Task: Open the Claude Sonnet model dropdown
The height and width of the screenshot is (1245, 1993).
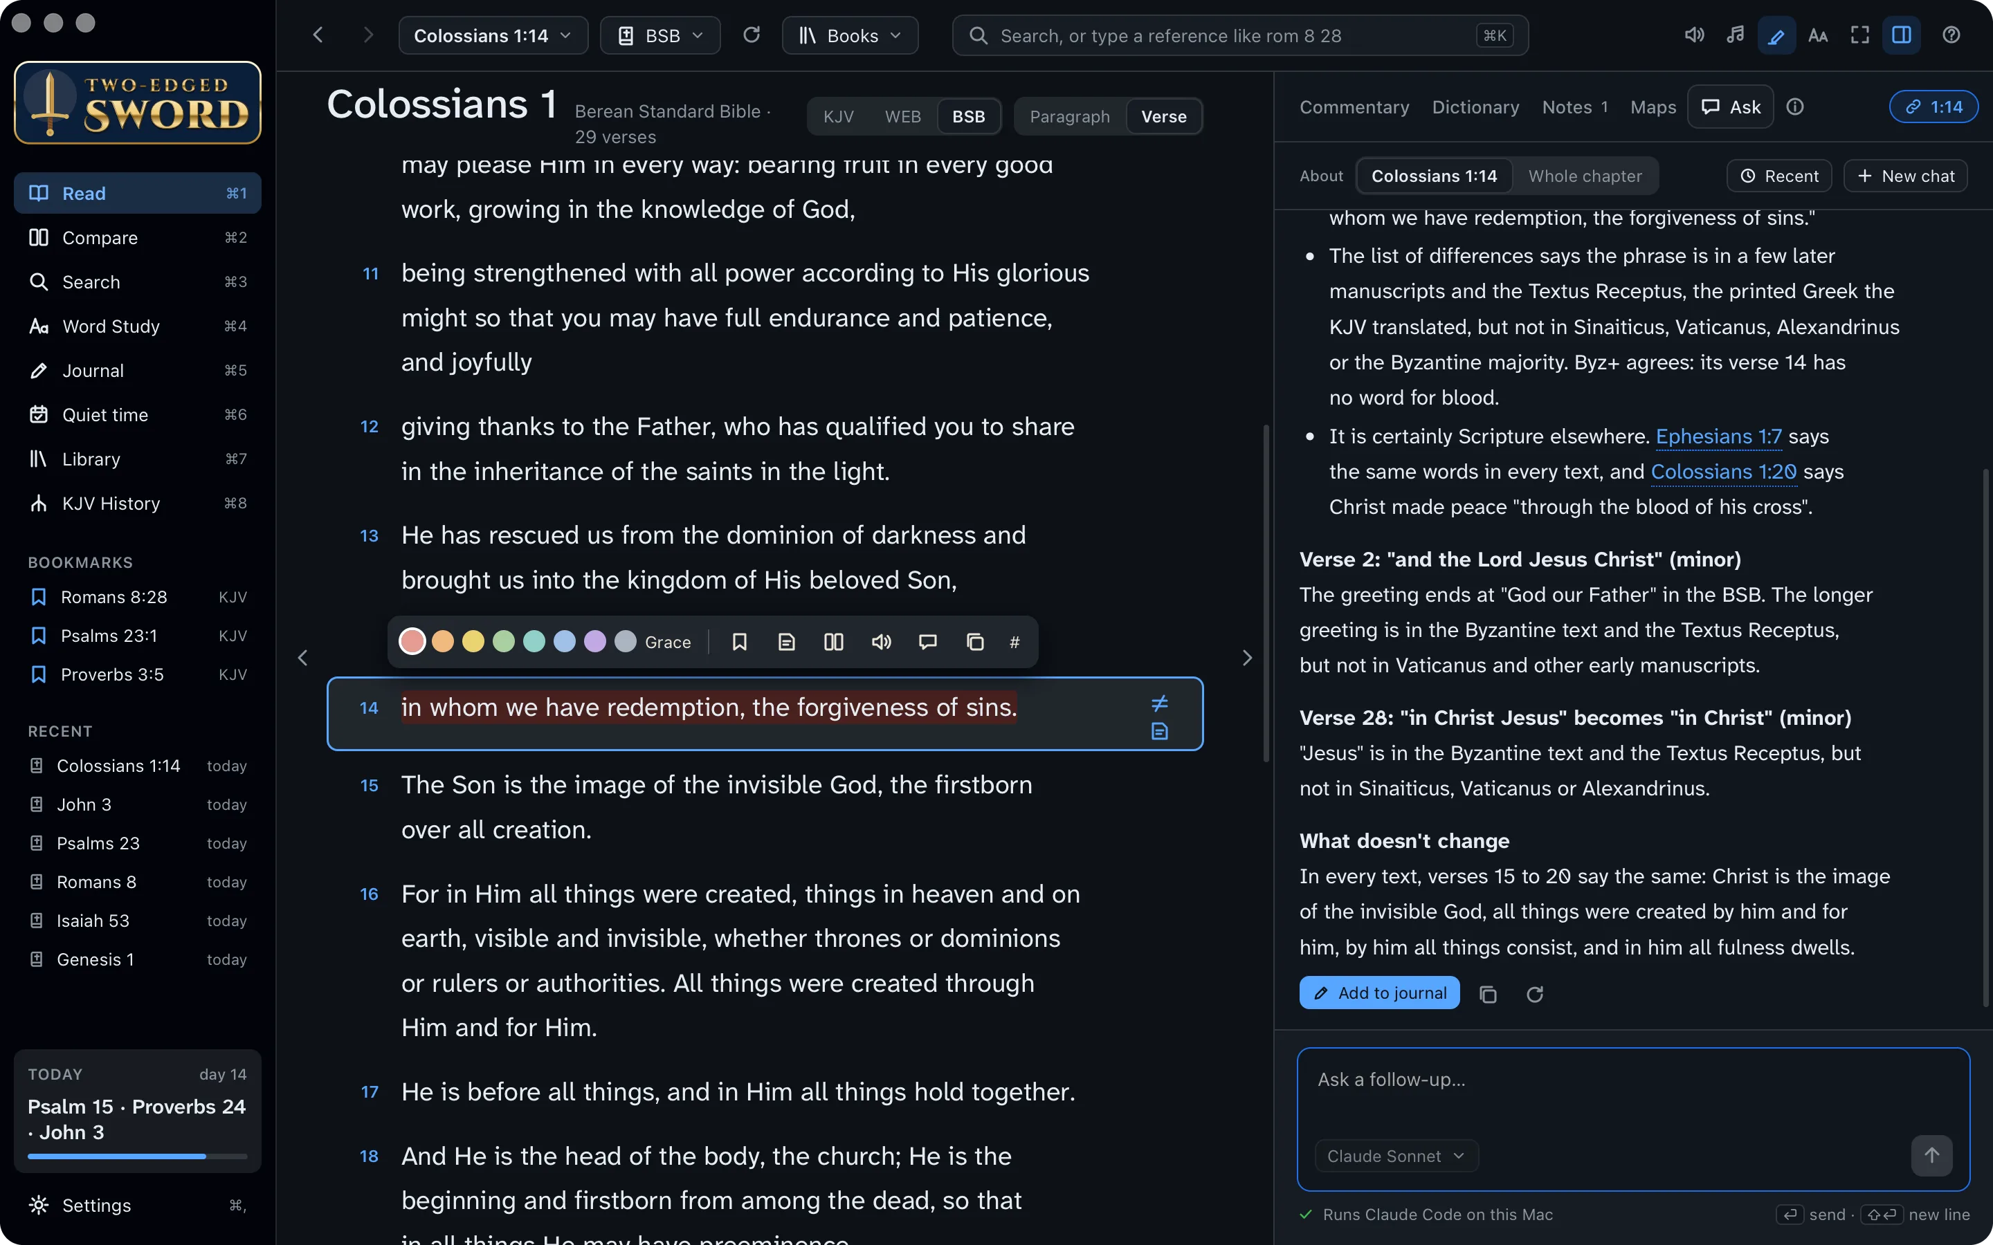Action: point(1396,1156)
